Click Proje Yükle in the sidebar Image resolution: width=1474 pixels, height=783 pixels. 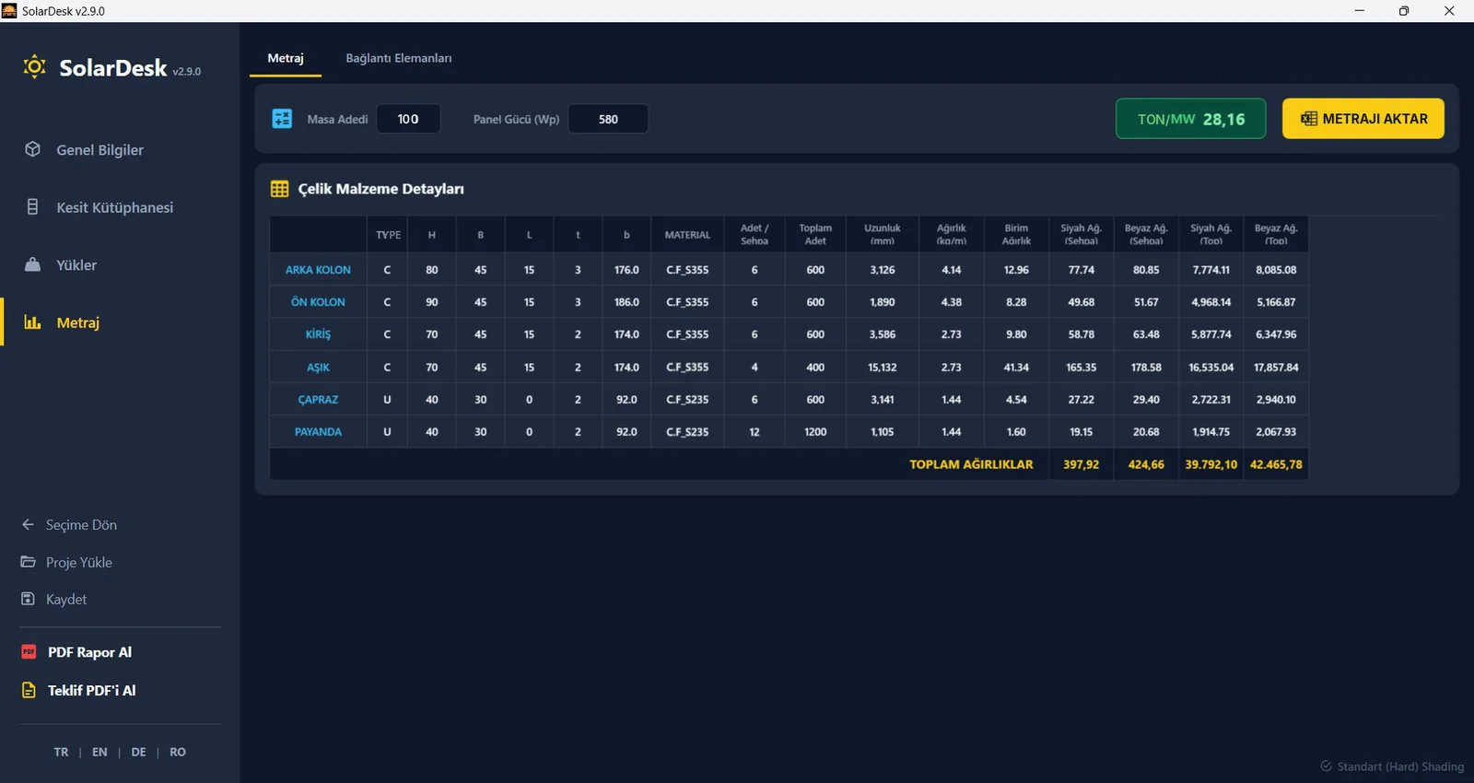click(79, 562)
